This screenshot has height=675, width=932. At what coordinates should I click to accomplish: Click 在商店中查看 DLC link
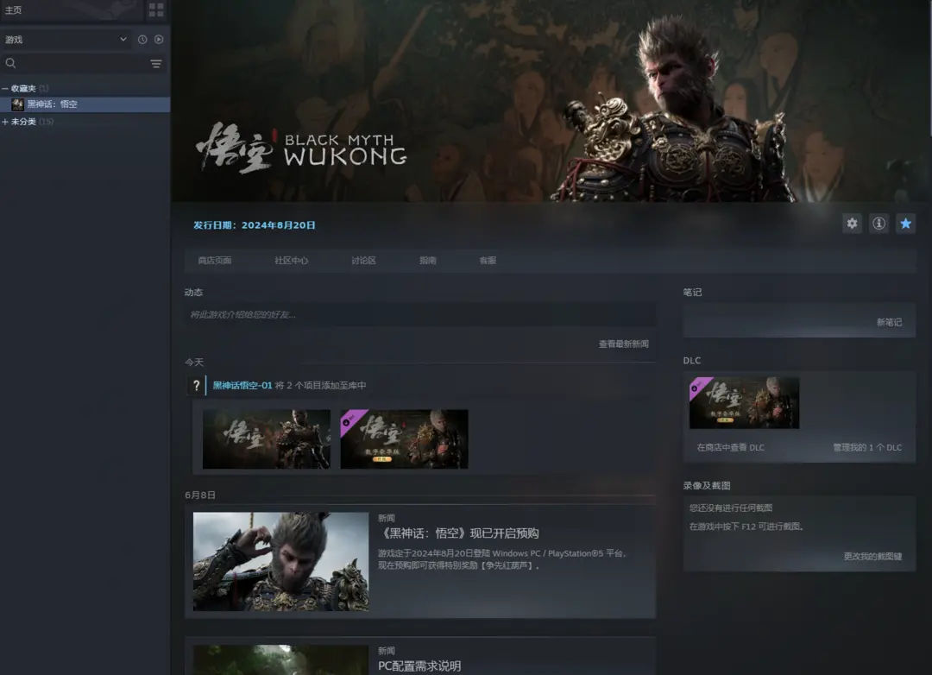[x=730, y=447]
